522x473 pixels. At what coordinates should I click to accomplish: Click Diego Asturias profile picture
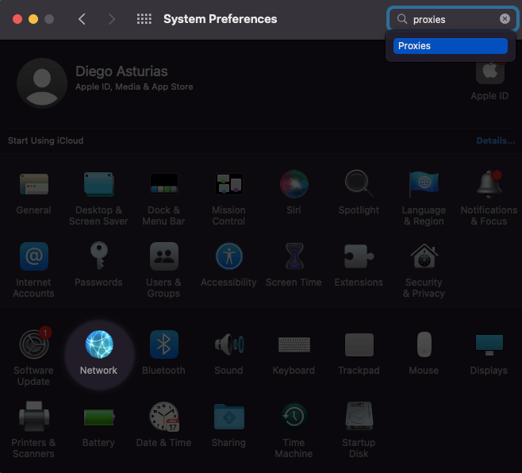click(x=42, y=83)
